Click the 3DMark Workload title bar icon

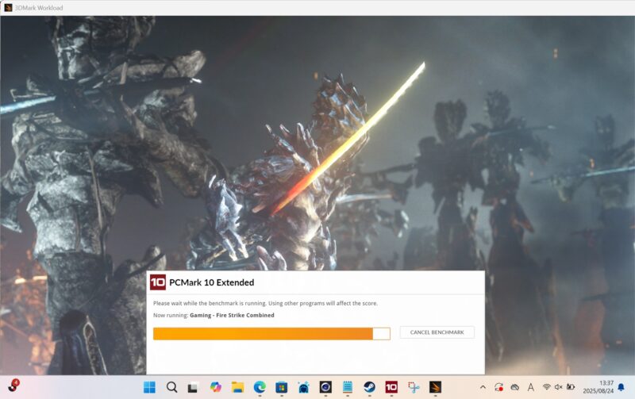tap(8, 8)
